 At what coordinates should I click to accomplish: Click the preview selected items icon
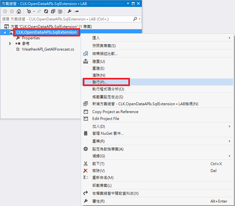76,11
